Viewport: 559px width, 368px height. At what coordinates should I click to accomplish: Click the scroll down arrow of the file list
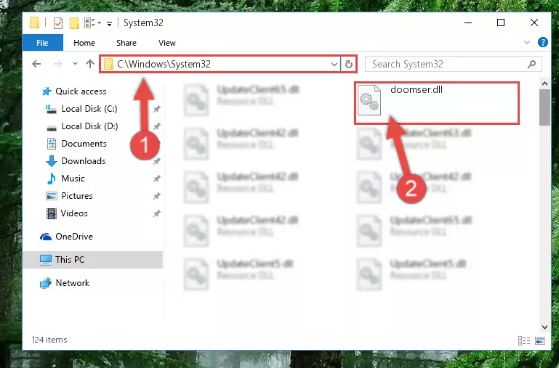[544, 327]
